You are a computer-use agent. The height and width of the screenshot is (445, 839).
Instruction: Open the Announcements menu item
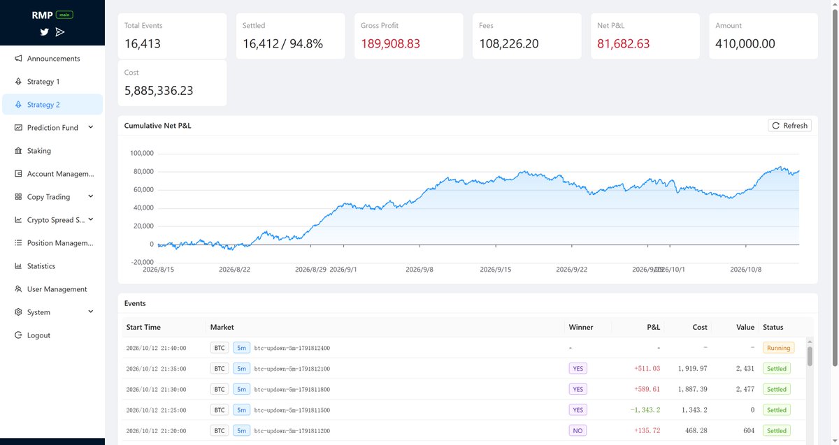click(x=52, y=59)
